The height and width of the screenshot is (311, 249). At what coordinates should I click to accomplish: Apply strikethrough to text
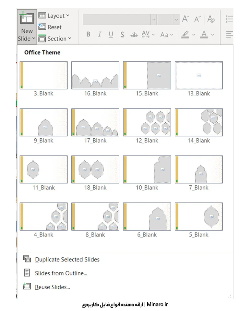coord(134,34)
